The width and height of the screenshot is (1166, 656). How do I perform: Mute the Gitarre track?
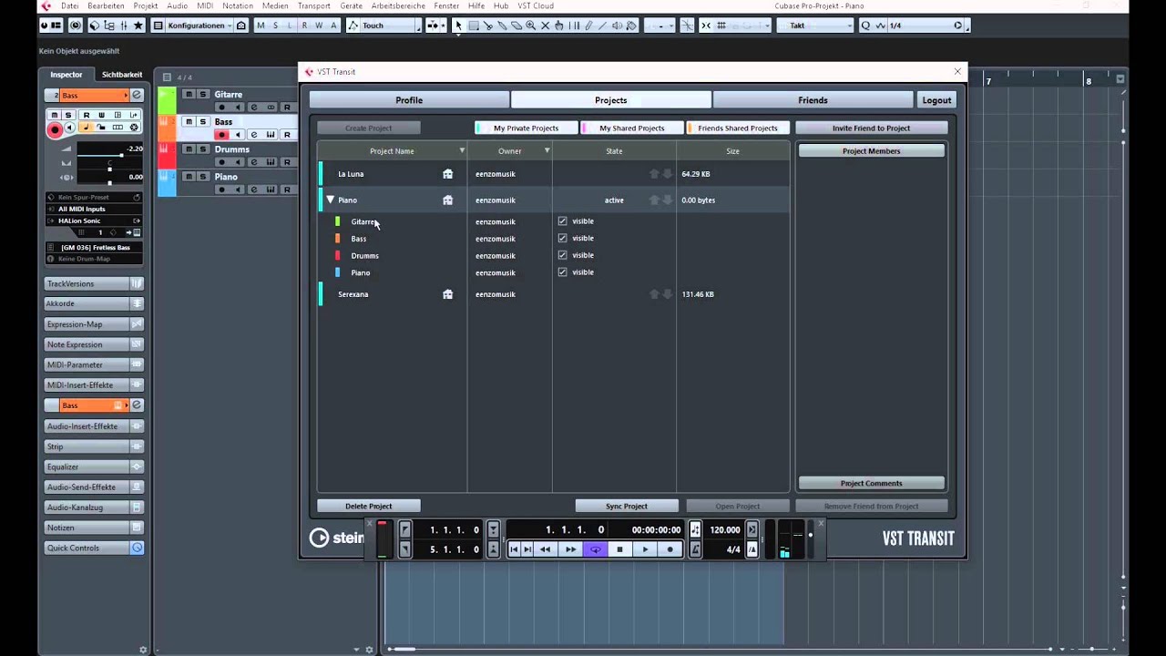[189, 94]
